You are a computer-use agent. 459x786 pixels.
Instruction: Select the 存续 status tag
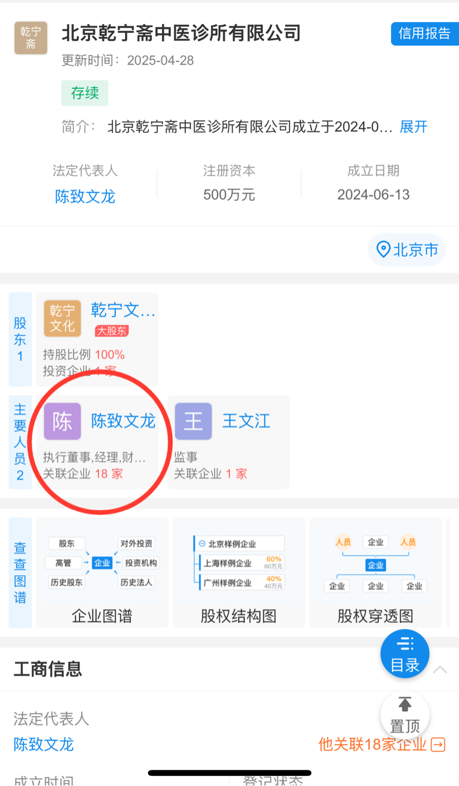point(85,93)
